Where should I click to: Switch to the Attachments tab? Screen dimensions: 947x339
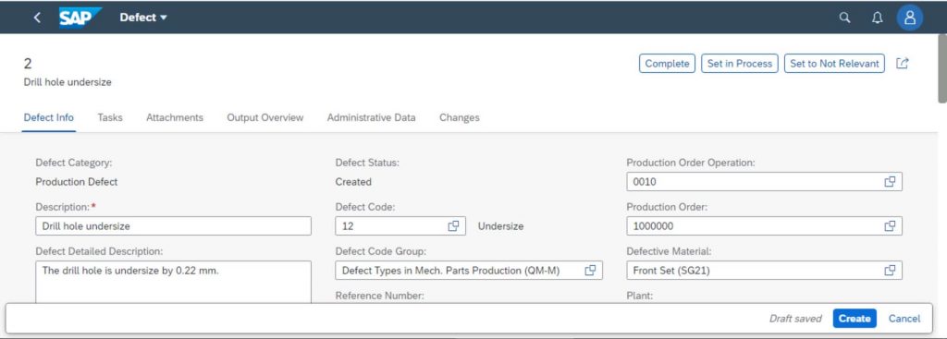coord(175,117)
